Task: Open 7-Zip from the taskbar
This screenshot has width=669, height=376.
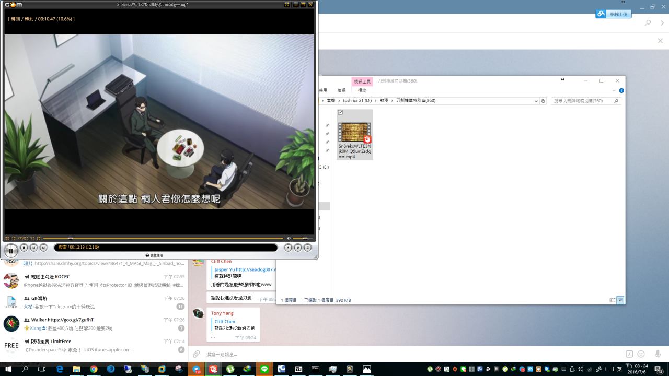Action: [x=298, y=369]
